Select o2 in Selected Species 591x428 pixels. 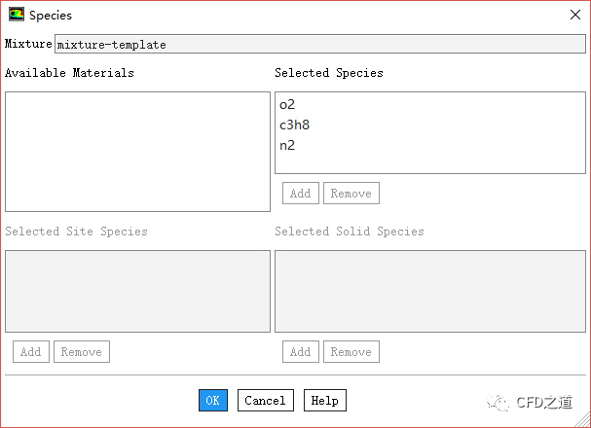point(287,105)
